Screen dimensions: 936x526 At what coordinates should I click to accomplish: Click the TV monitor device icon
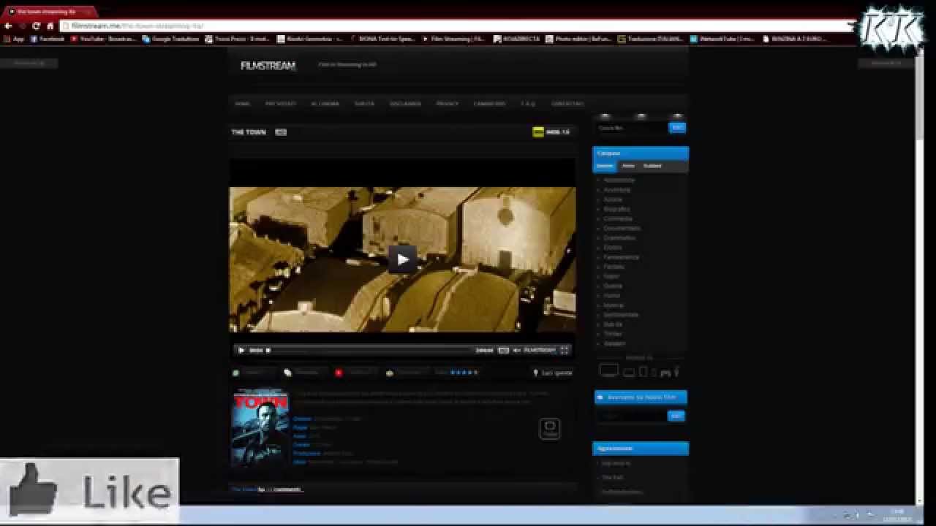tap(609, 370)
